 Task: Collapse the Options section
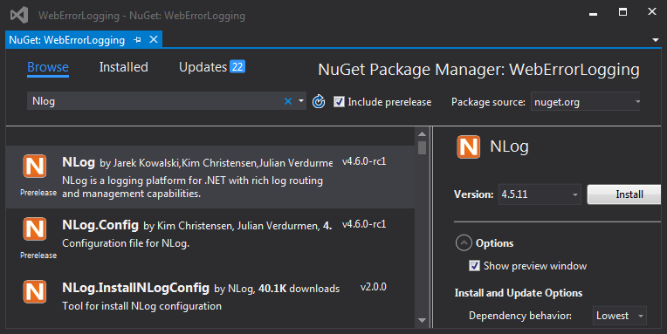coord(464,243)
